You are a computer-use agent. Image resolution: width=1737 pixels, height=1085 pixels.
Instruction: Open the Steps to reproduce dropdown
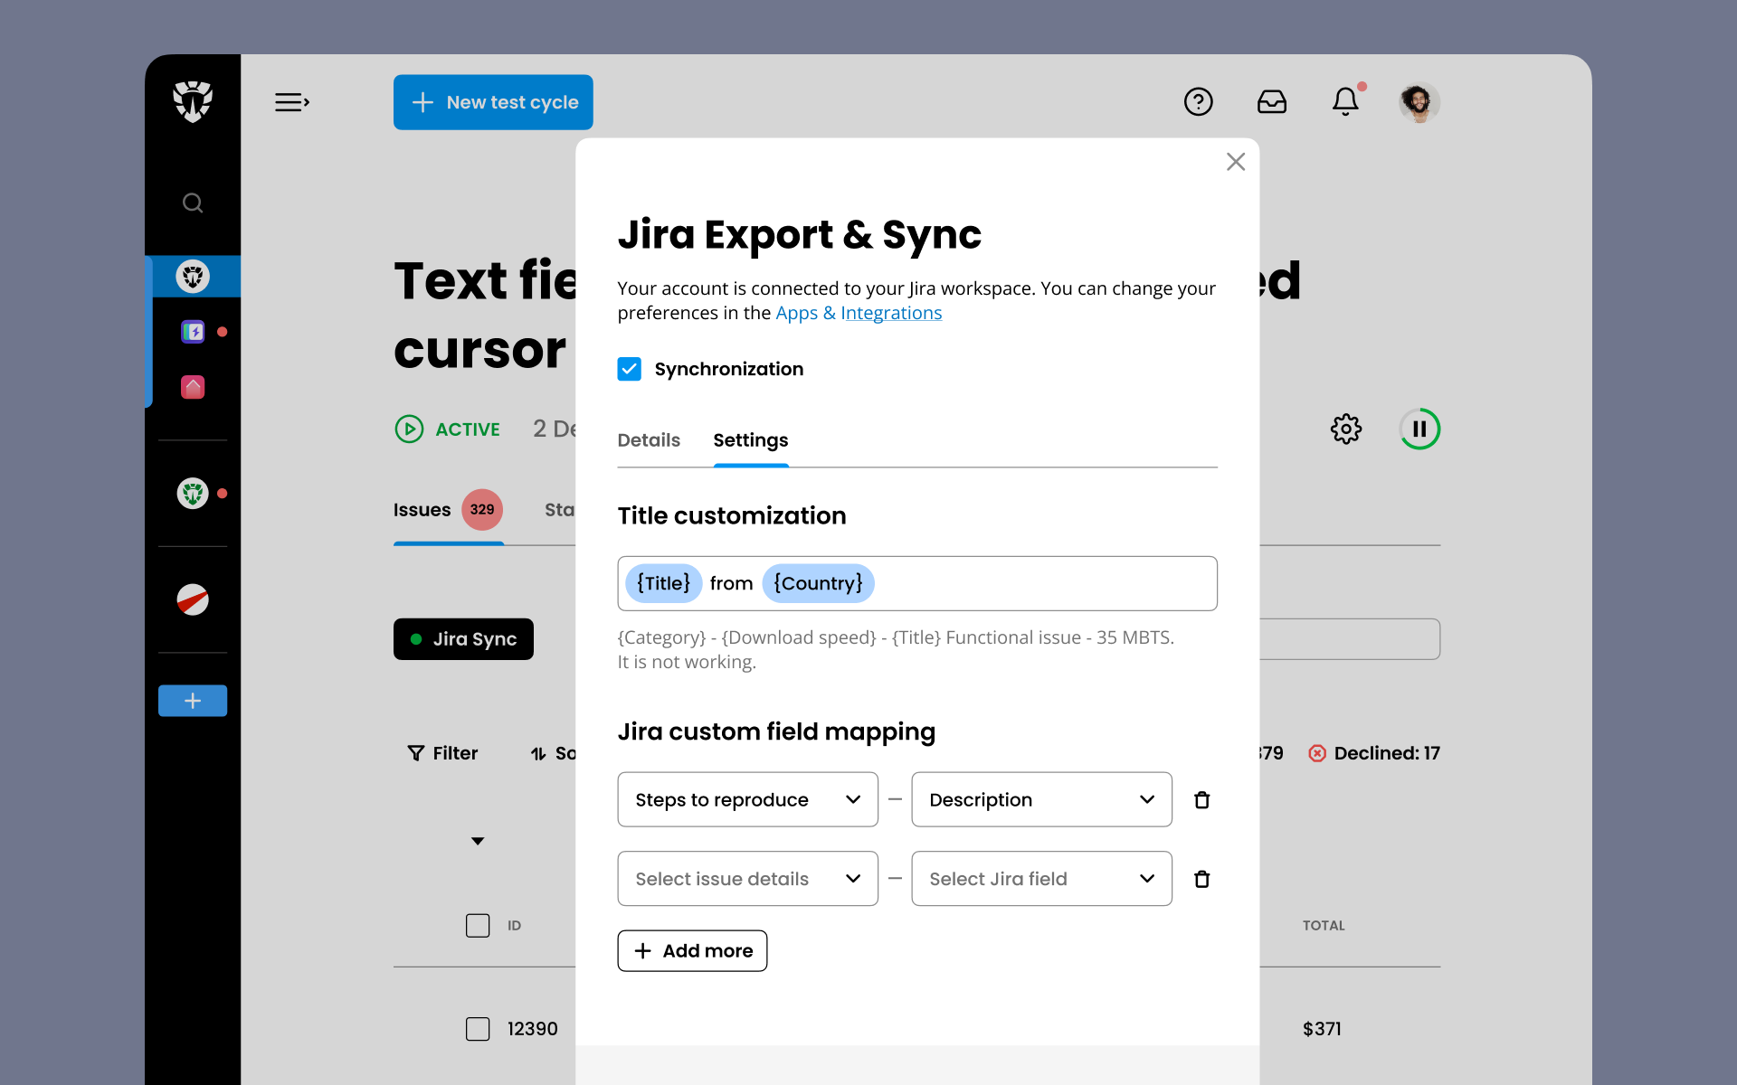tap(748, 799)
